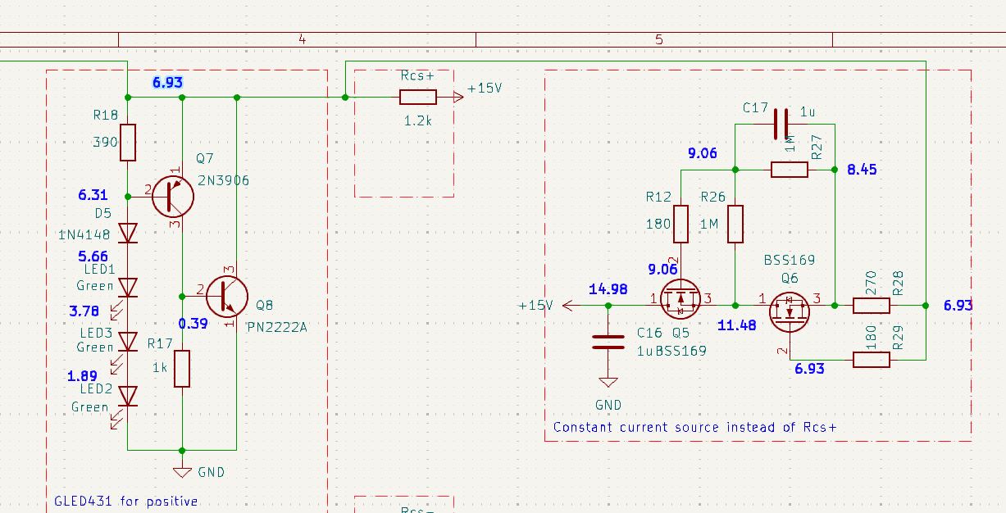Click the GND symbol under C16
1006x513 pixels.
coord(608,382)
